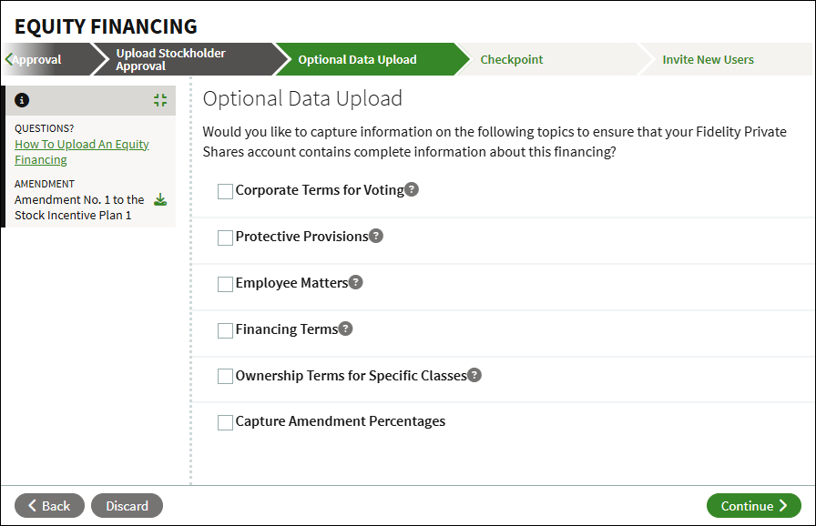Enable Capture Amendment Percentages checkbox
The height and width of the screenshot is (526, 816).
click(225, 422)
